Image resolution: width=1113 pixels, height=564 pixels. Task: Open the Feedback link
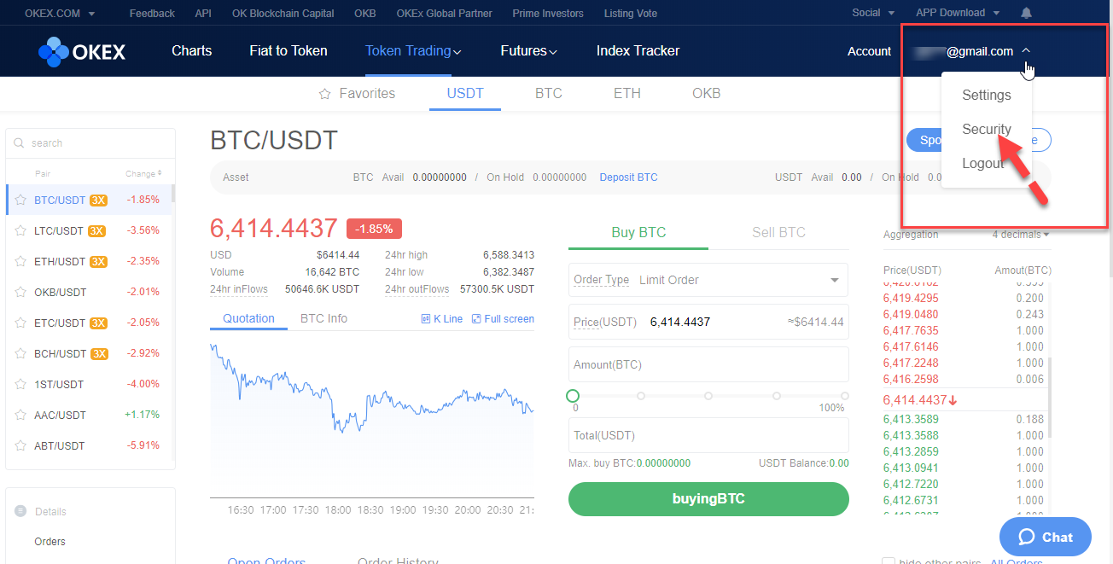point(152,13)
